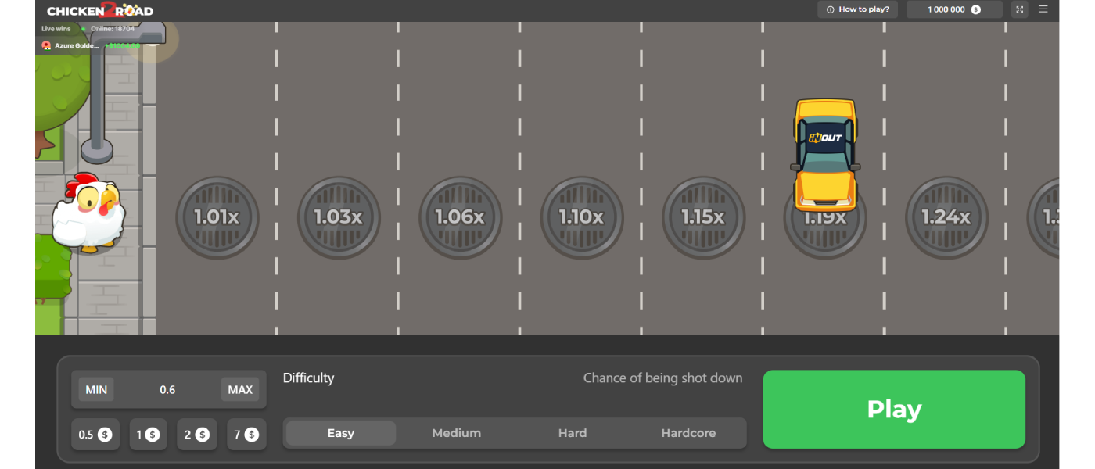
Task: Click the white chicken character
Action: point(88,213)
